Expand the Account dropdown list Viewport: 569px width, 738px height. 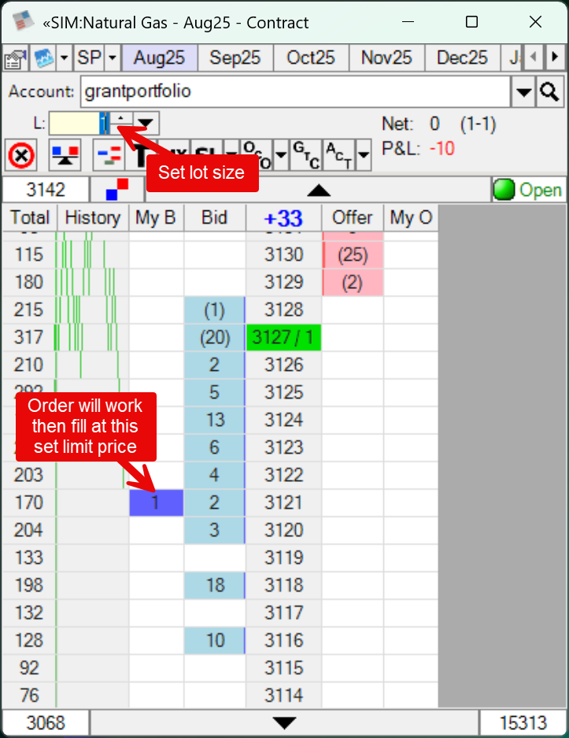pyautogui.click(x=523, y=92)
